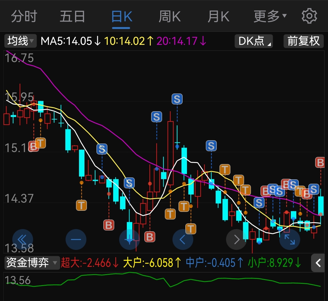Tap the topmost S sell marker
The height and width of the screenshot is (301, 328).
[x=177, y=99]
